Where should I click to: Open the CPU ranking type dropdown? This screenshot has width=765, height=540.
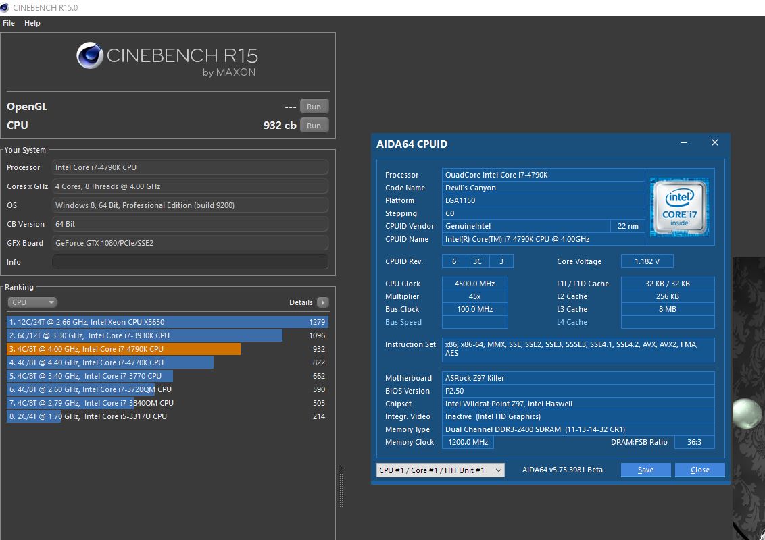(x=32, y=302)
